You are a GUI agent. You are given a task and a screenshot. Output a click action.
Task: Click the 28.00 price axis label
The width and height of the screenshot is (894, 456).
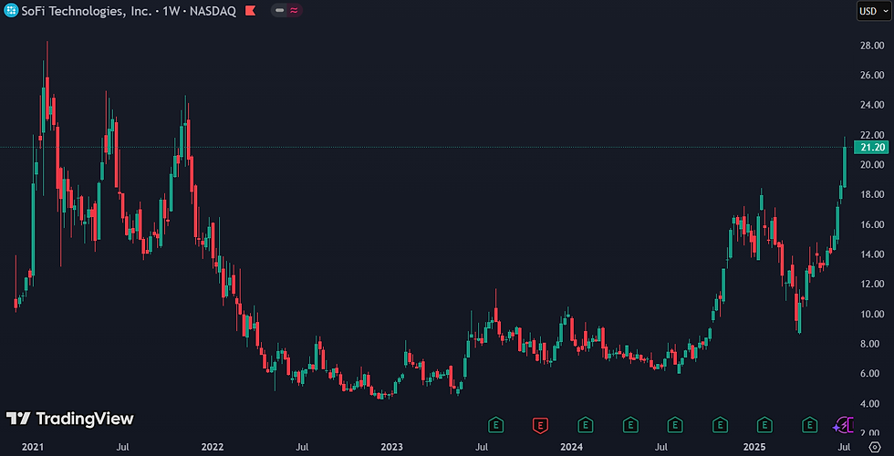872,46
